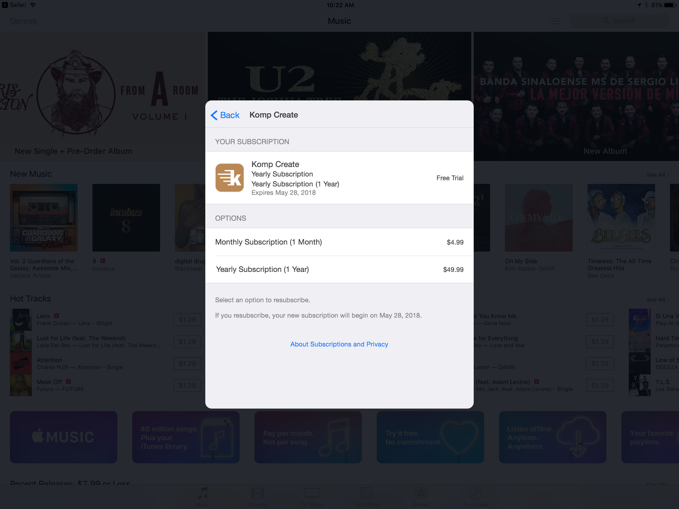Open the Banda Sinaloense New Album banner

[576, 96]
